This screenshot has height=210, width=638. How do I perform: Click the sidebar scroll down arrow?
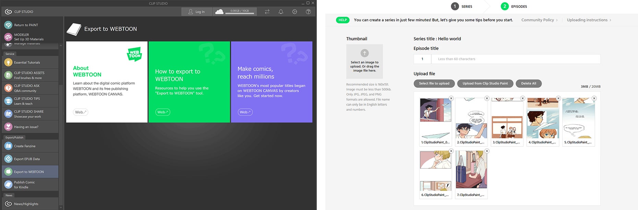(61, 207)
